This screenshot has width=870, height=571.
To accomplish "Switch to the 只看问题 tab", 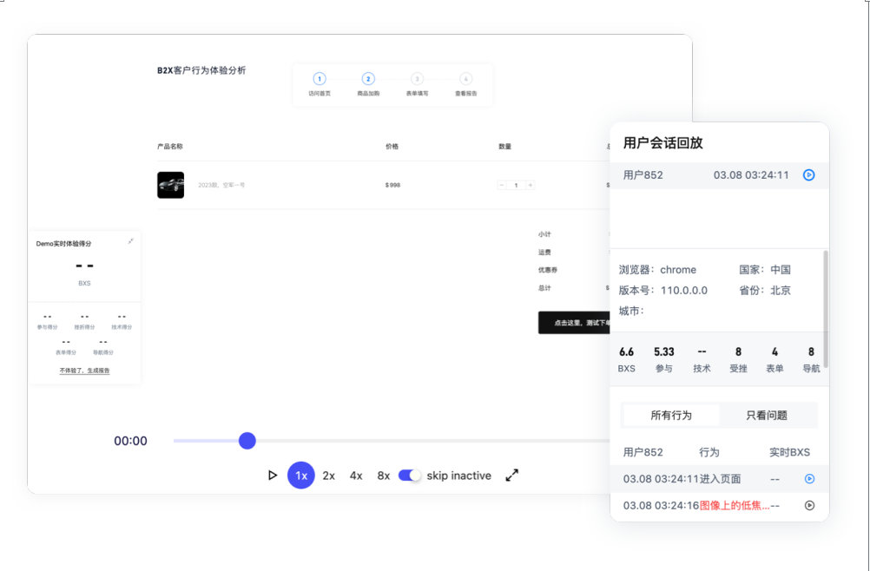I will point(767,415).
